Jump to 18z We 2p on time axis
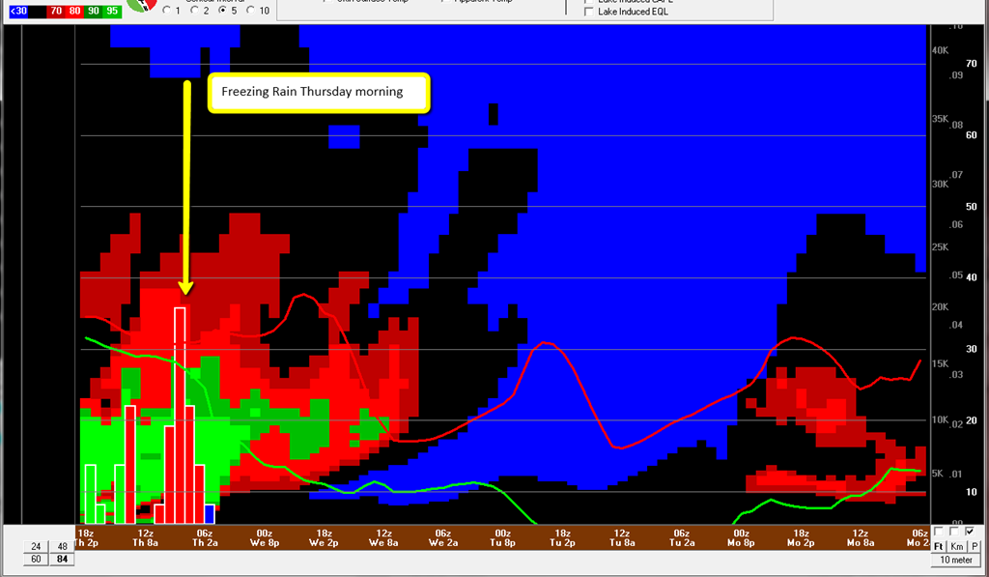Viewport: 989px width, 577px height. [324, 538]
